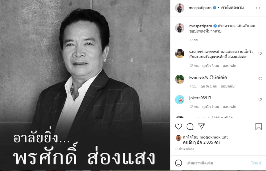Screen dimensions: 266x171
Task: Click the เพิ่มความคิดเห็น comment input field
Action: click(217, 163)
